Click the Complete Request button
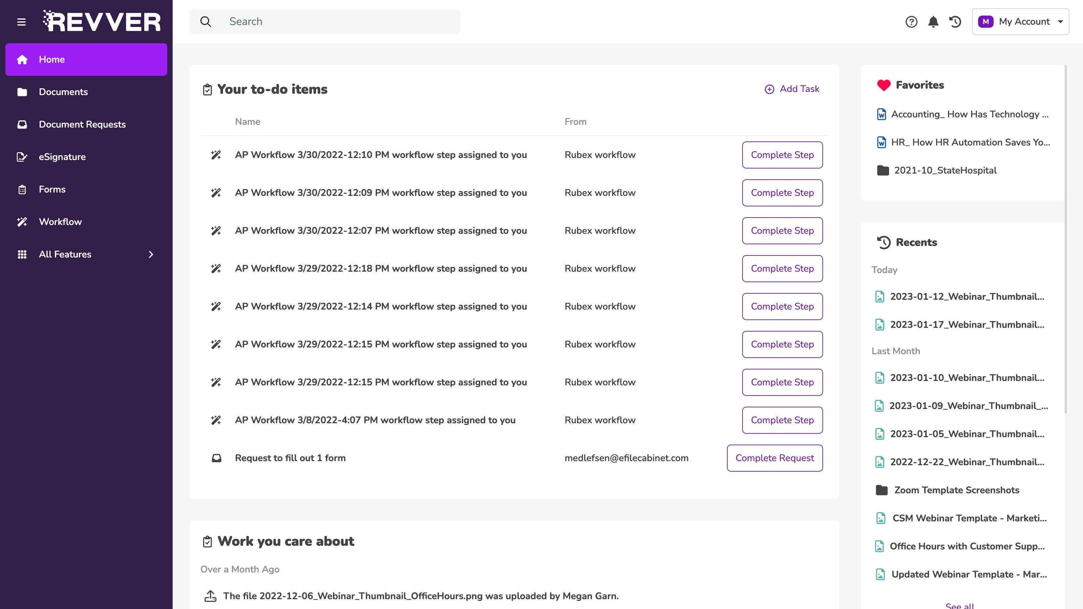This screenshot has width=1083, height=609. [774, 458]
